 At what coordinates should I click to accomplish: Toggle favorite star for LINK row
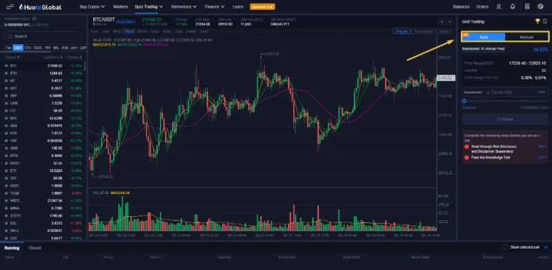coord(6,103)
